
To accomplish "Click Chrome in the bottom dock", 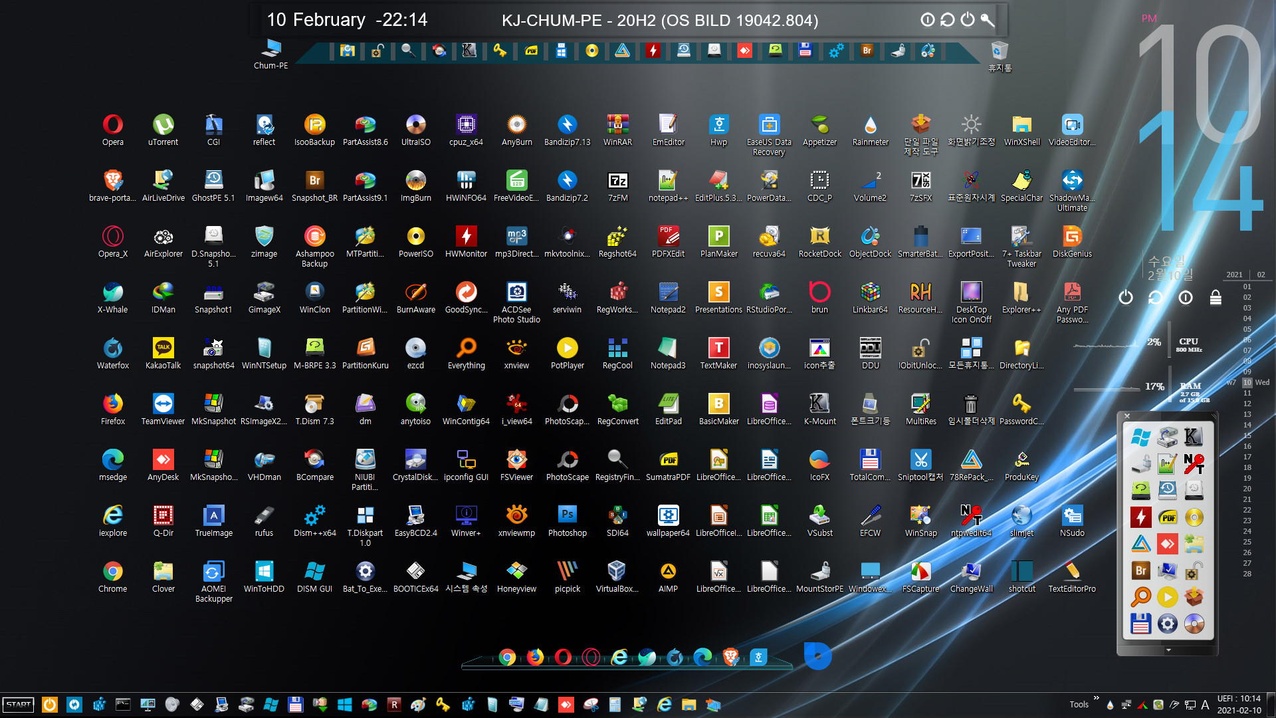I will 507,657.
